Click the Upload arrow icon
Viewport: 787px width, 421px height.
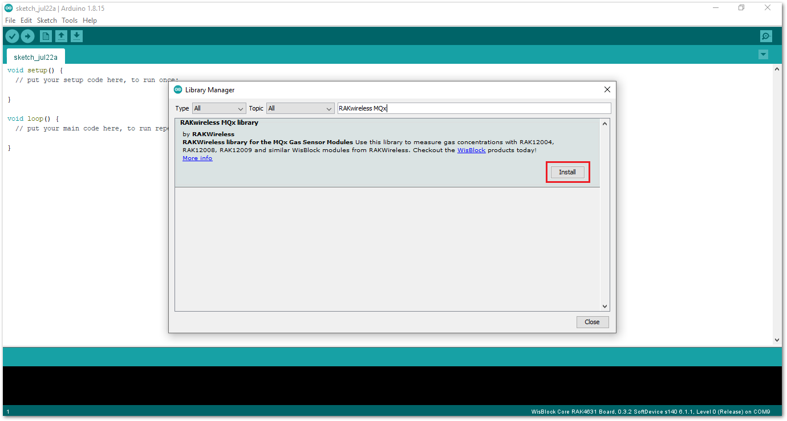27,36
